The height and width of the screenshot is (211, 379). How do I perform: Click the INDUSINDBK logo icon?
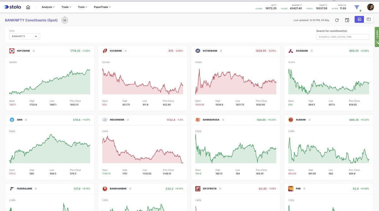click(x=105, y=120)
